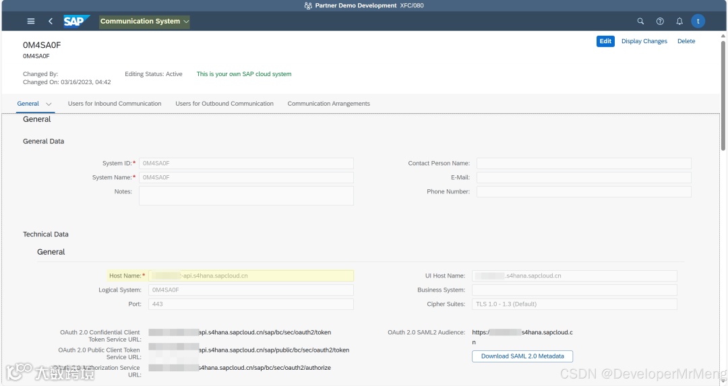Click Download SAML 2.0 Metadata button
The height and width of the screenshot is (386, 728).
pyautogui.click(x=522, y=356)
